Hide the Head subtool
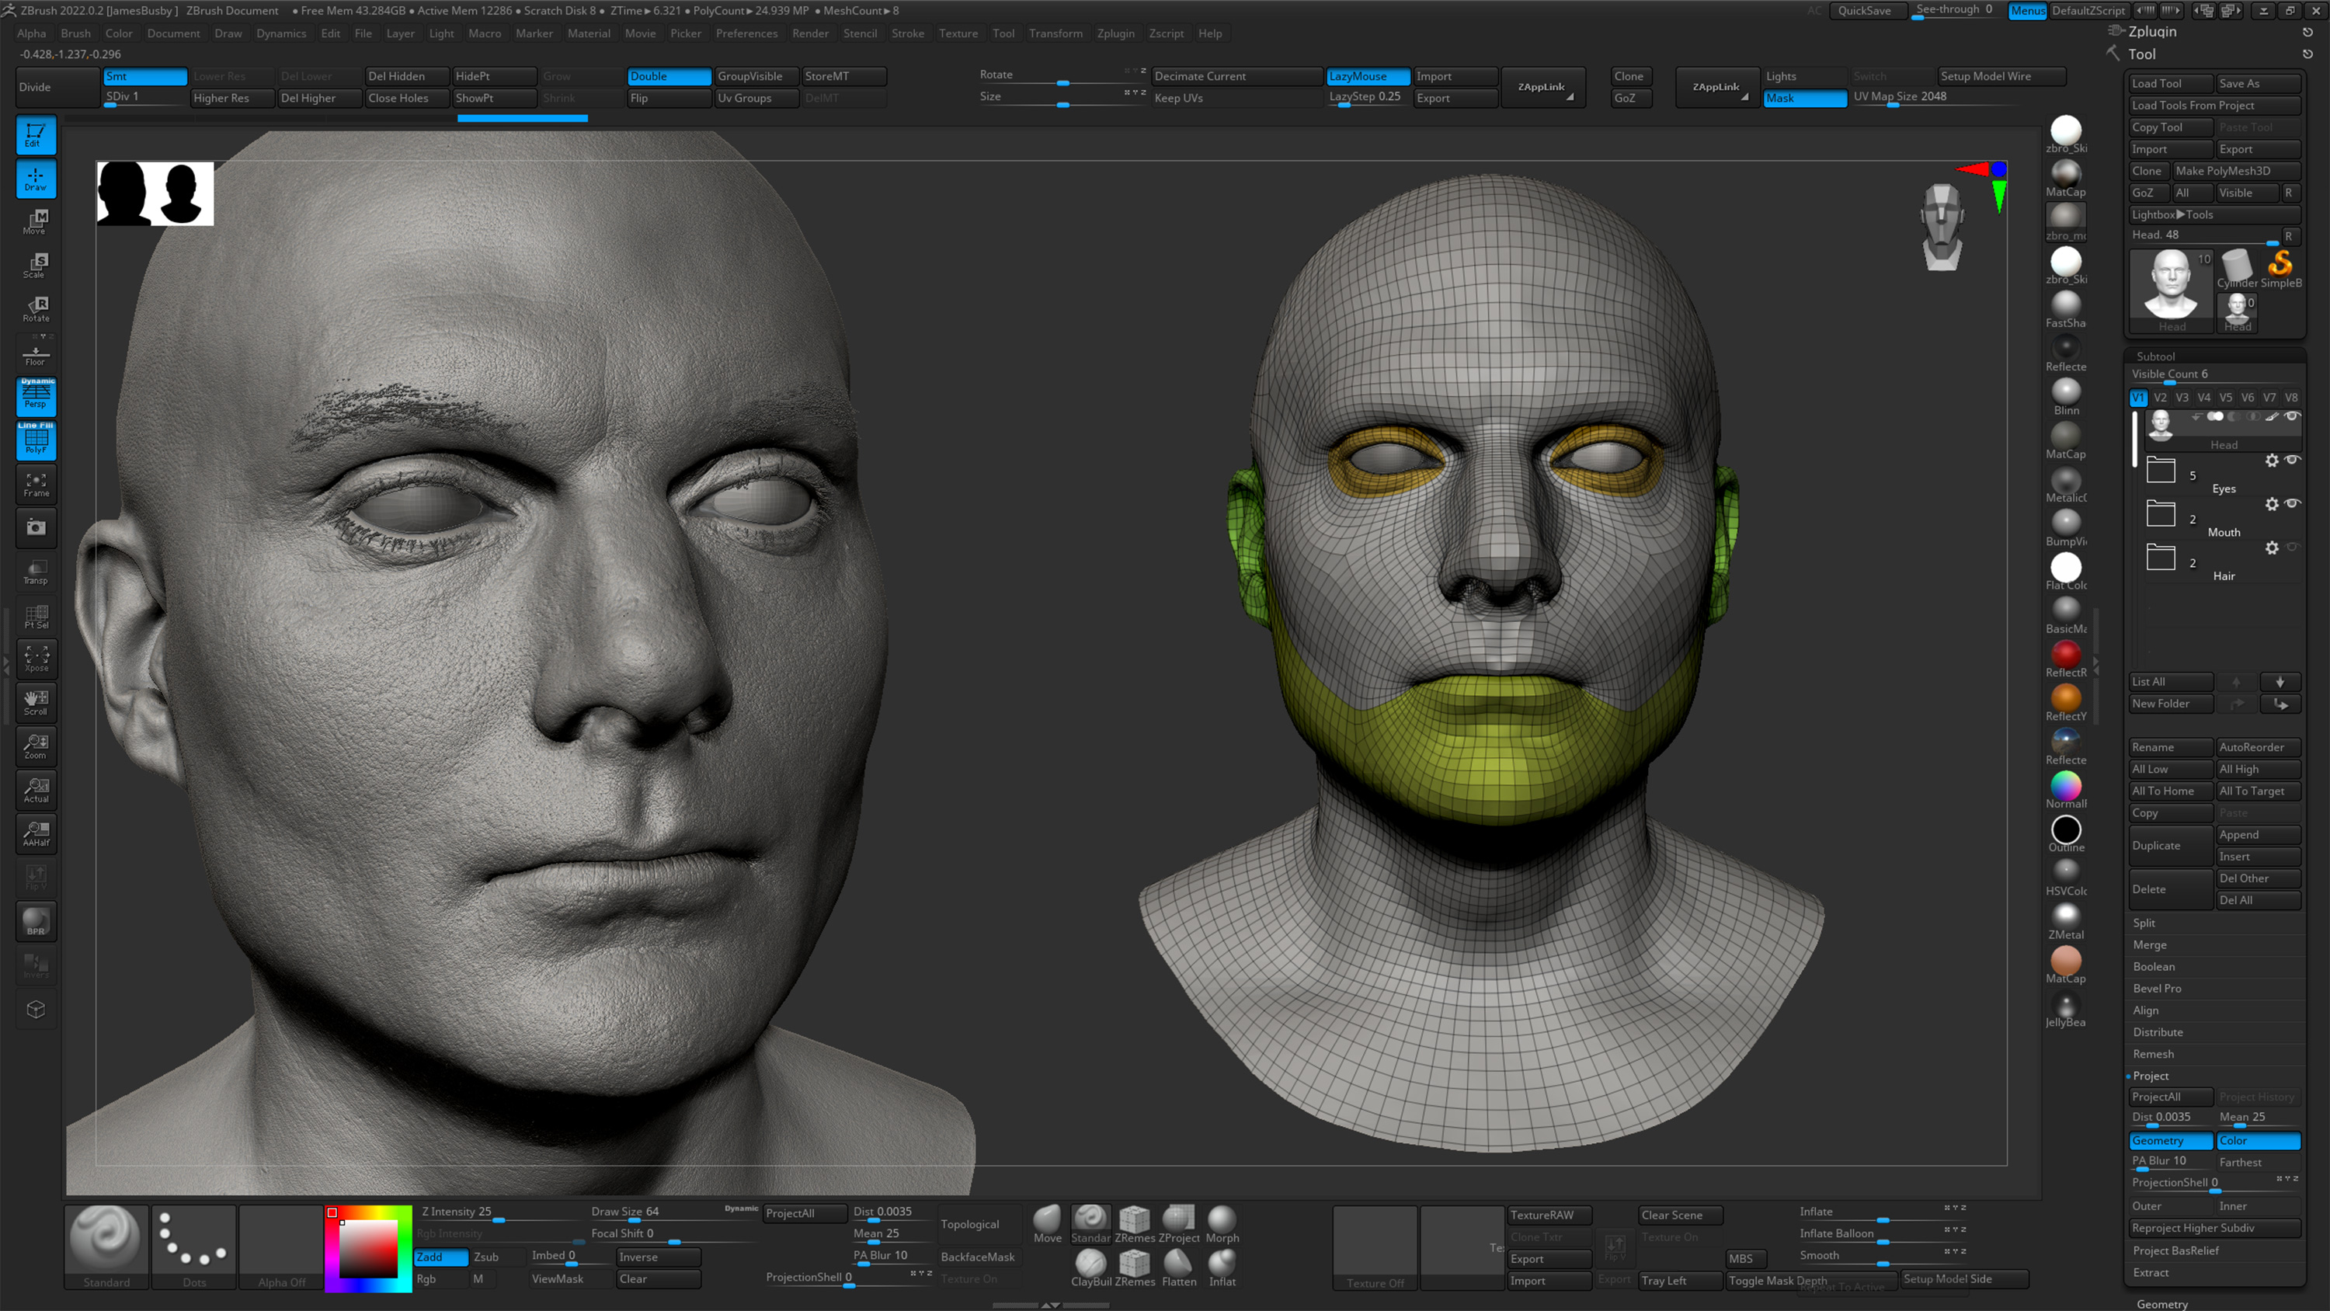 pyautogui.click(x=2293, y=417)
